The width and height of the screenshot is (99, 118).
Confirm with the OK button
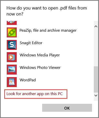pos(67,108)
